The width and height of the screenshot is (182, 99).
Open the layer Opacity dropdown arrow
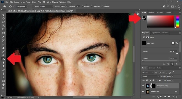(x=173, y=77)
